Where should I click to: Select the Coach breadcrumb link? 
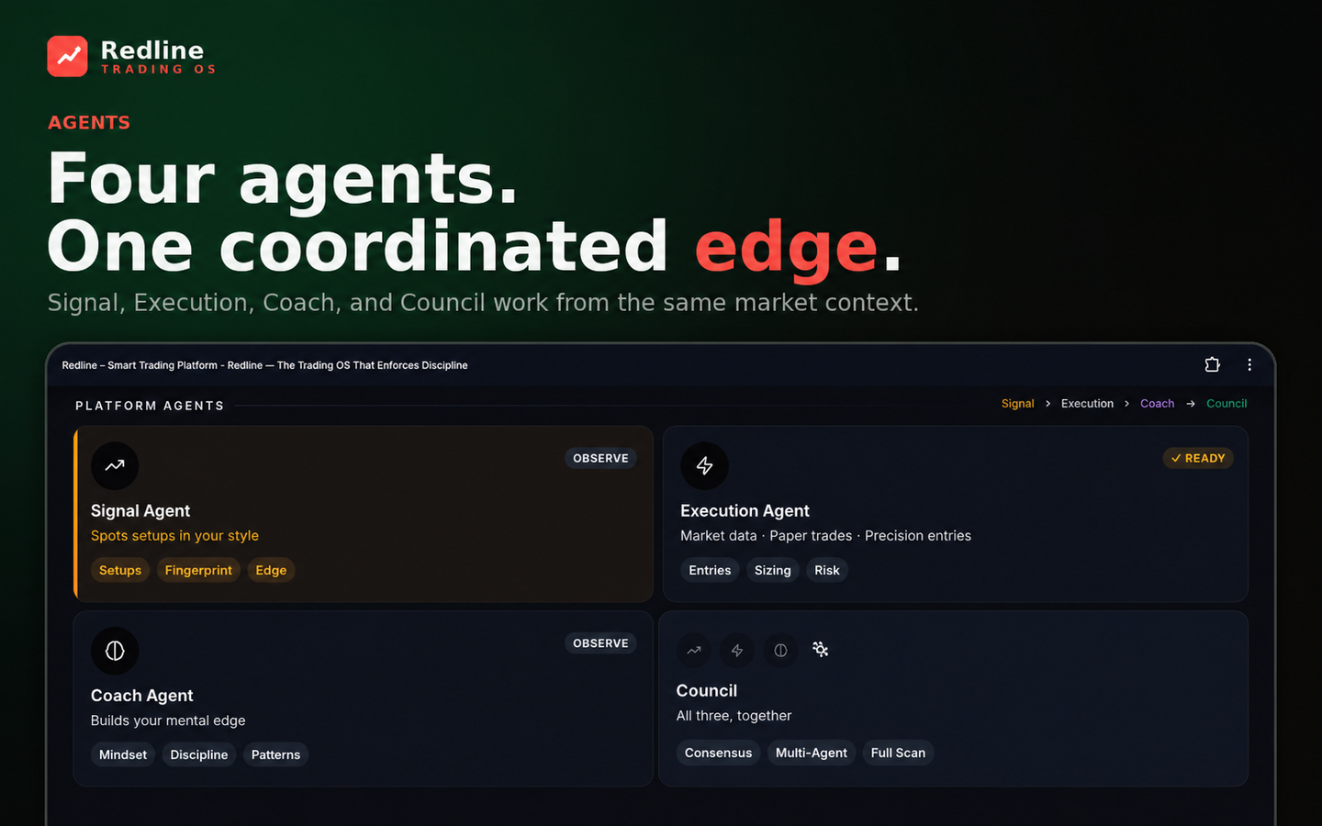point(1157,404)
